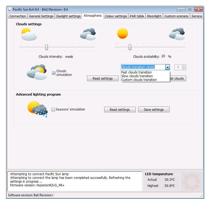Enable the Seasons' simulation checkbox
The width and height of the screenshot is (210, 205).
[x=53, y=109]
